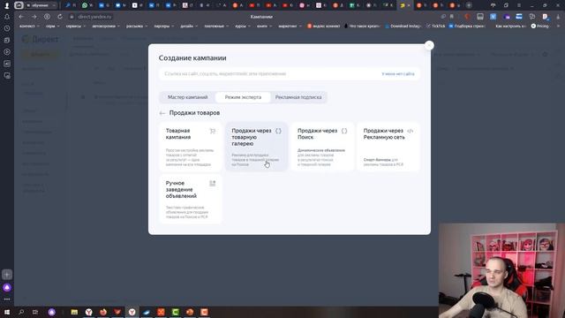
Task: Expand the дизайн bookmarks folder
Action: click(189, 26)
